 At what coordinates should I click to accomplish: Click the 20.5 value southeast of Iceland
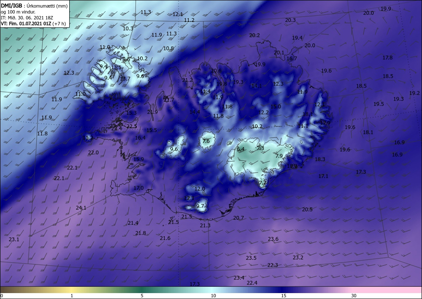coord(307,209)
